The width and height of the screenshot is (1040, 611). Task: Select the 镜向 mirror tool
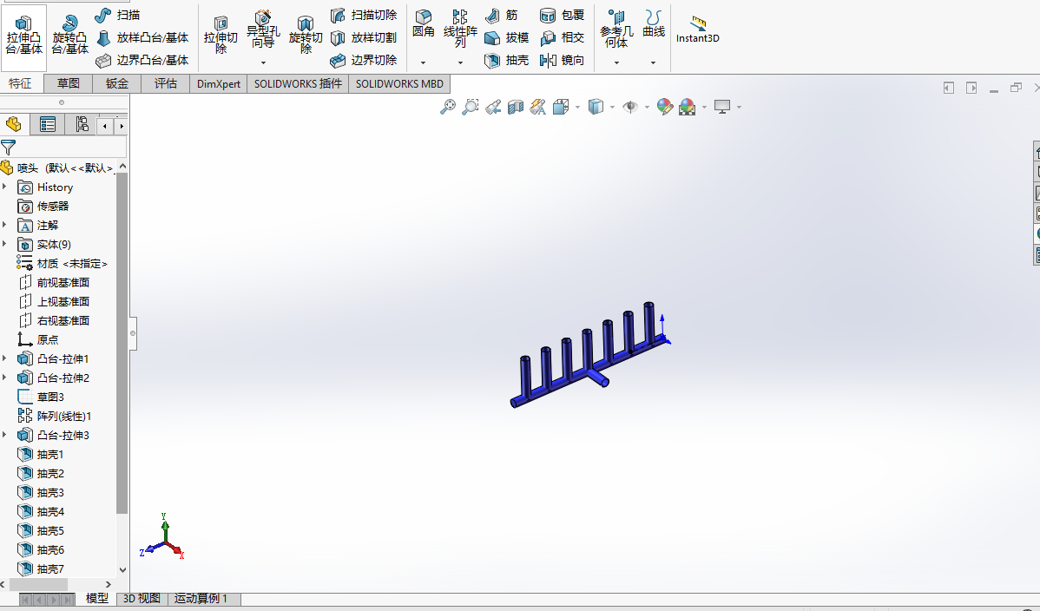[563, 61]
